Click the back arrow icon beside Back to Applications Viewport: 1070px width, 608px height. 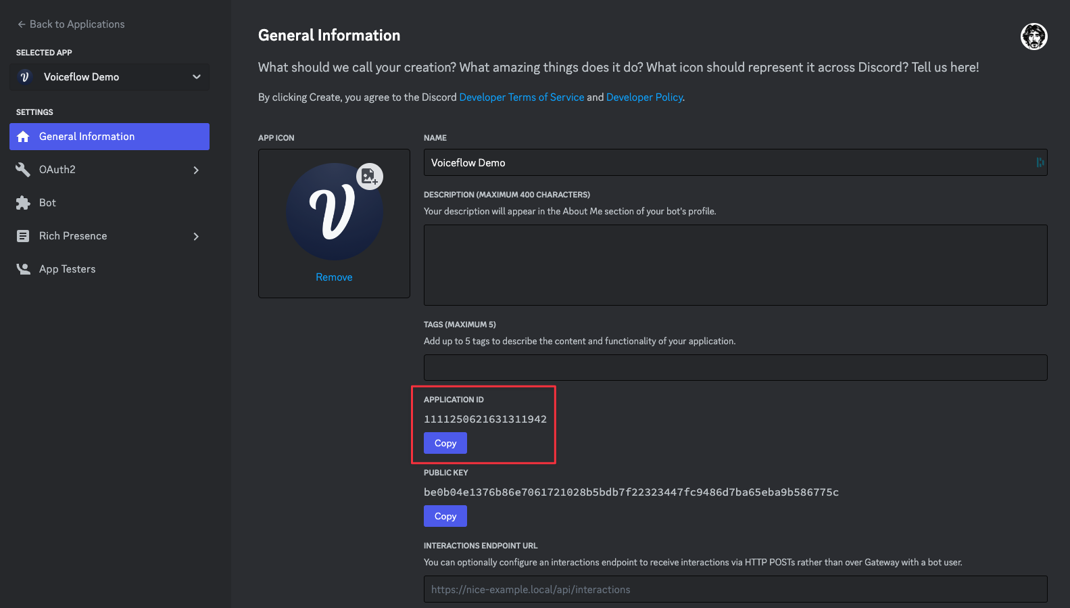22,24
